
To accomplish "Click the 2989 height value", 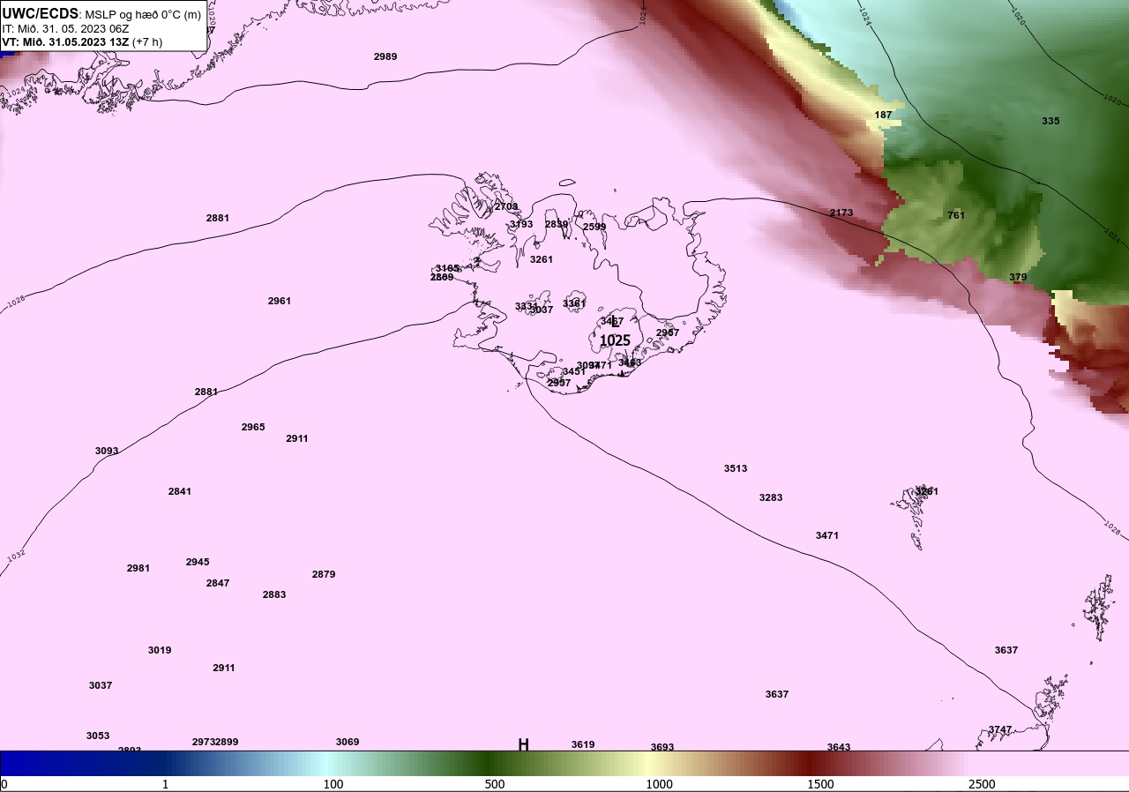I will [x=385, y=56].
